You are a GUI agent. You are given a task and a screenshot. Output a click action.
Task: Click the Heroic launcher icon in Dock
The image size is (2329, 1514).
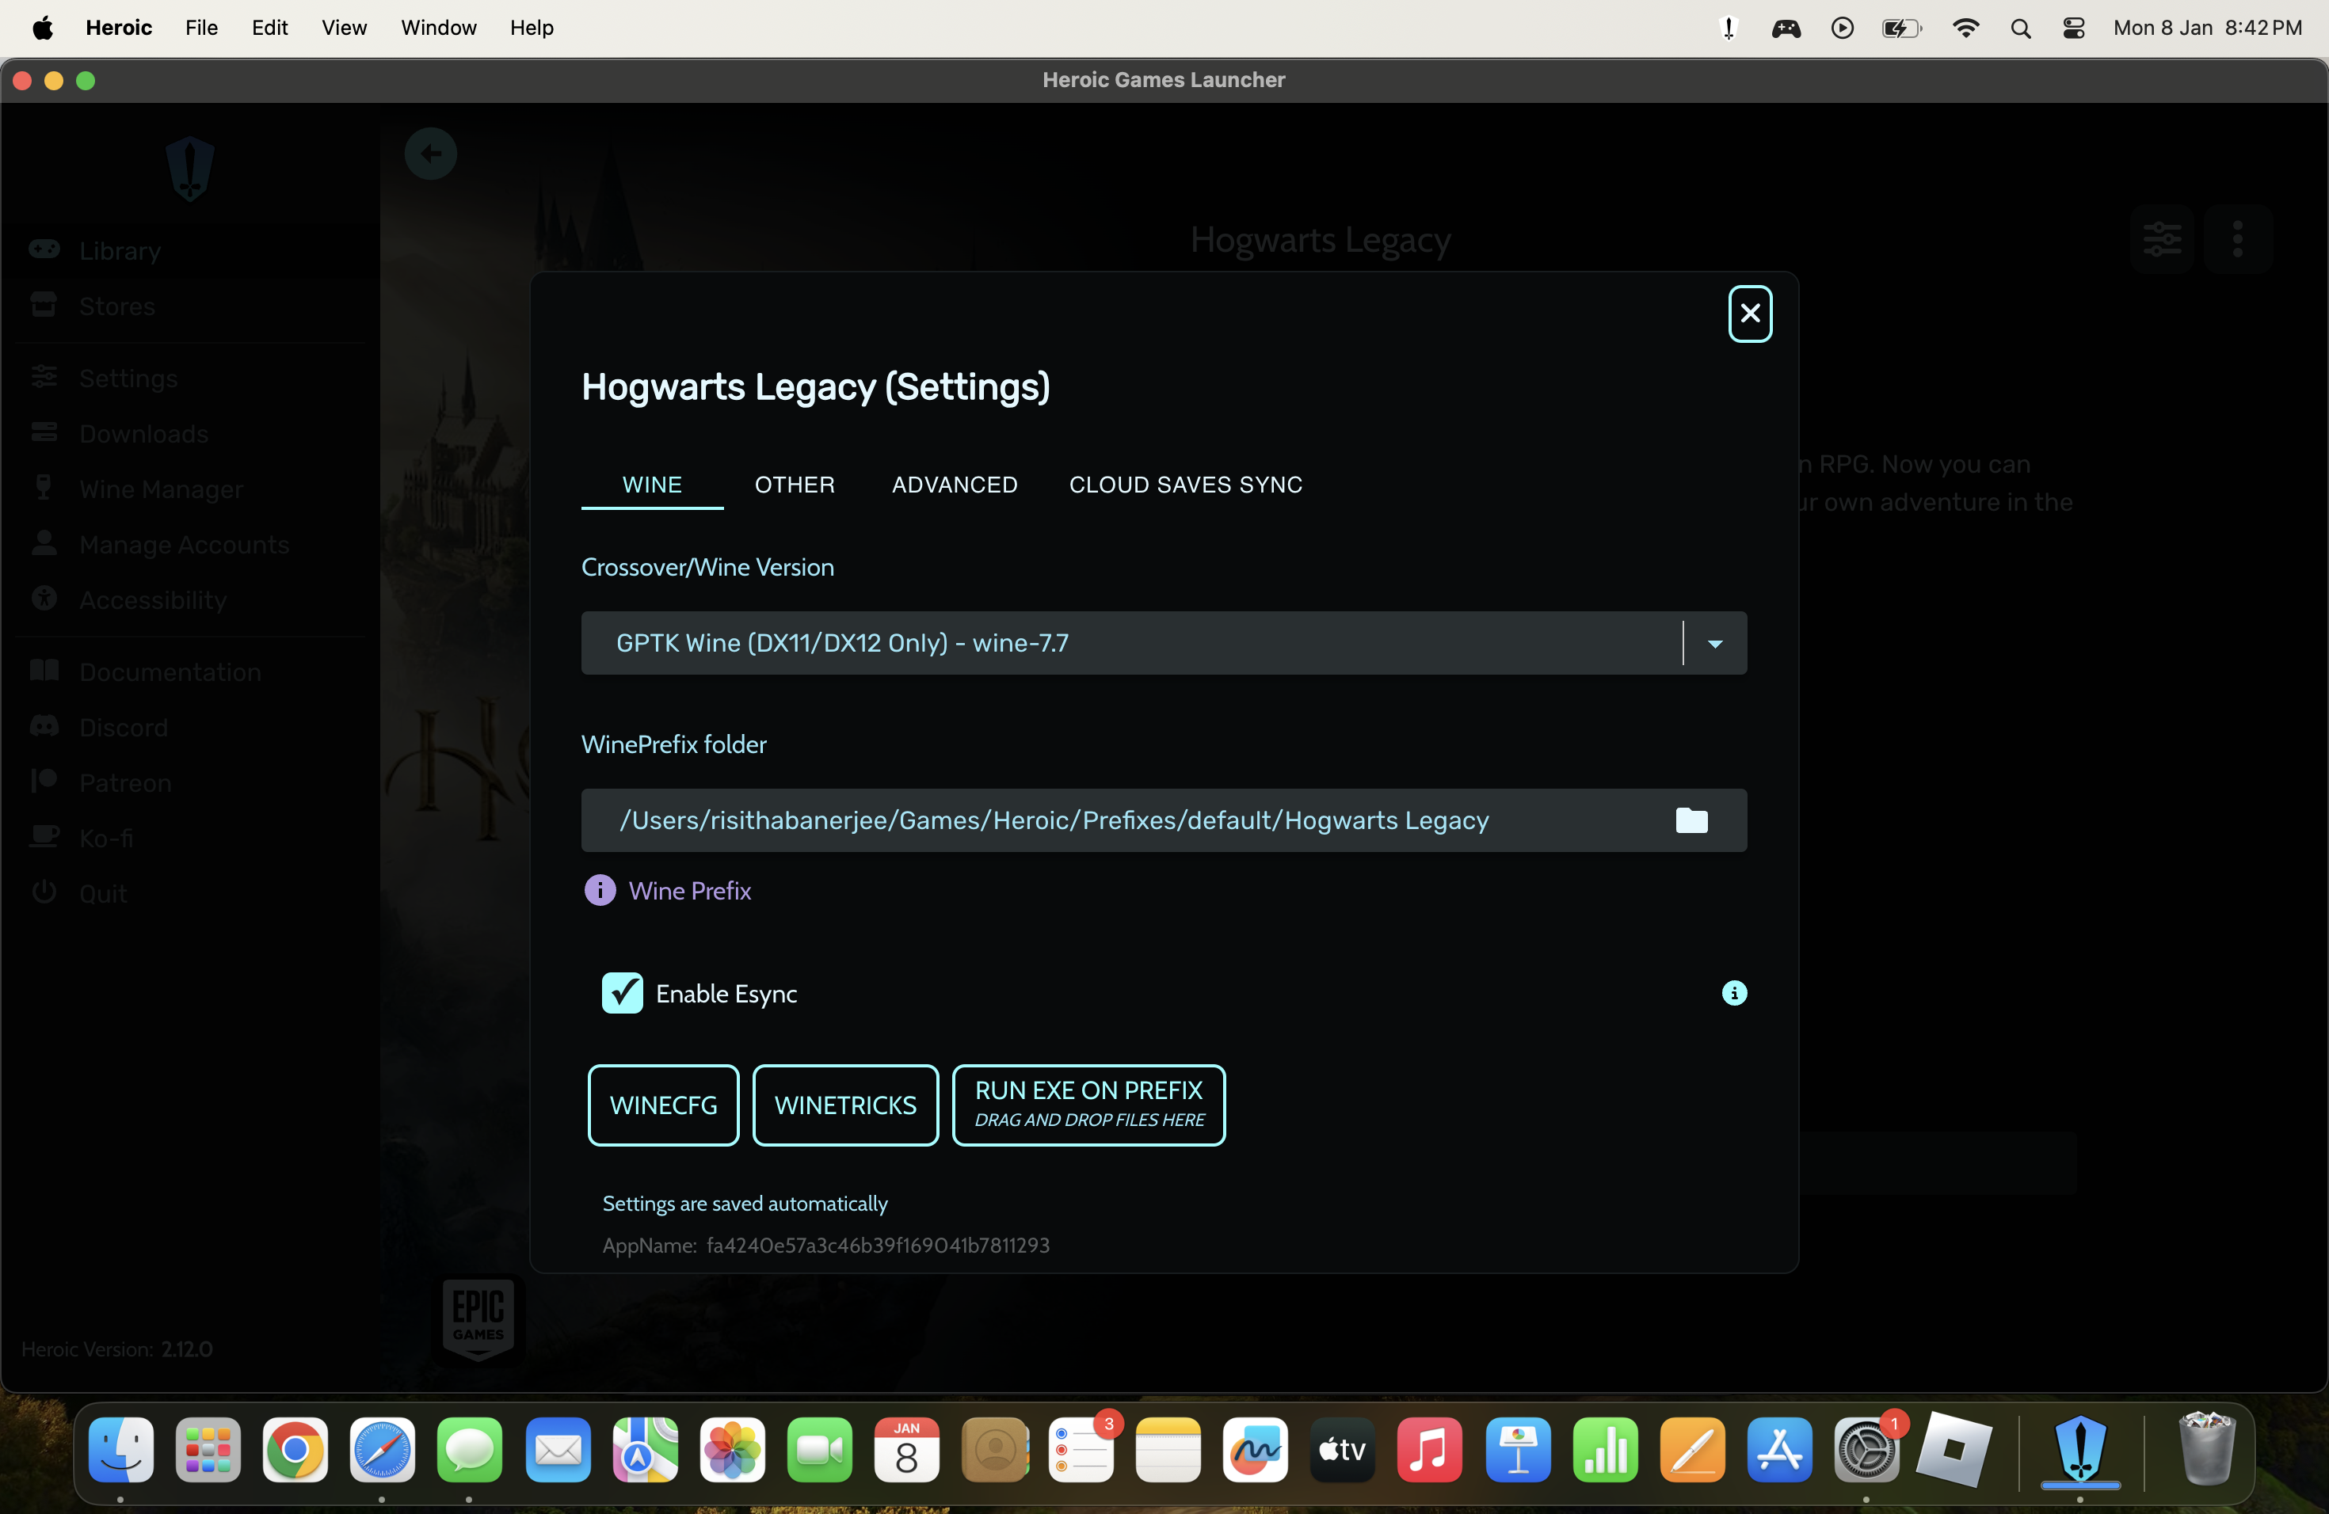pos(2080,1449)
